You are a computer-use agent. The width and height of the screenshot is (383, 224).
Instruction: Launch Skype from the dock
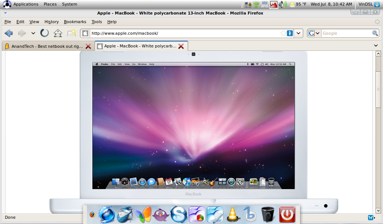[178, 215]
